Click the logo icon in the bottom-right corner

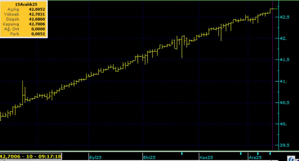pyautogui.click(x=292, y=159)
